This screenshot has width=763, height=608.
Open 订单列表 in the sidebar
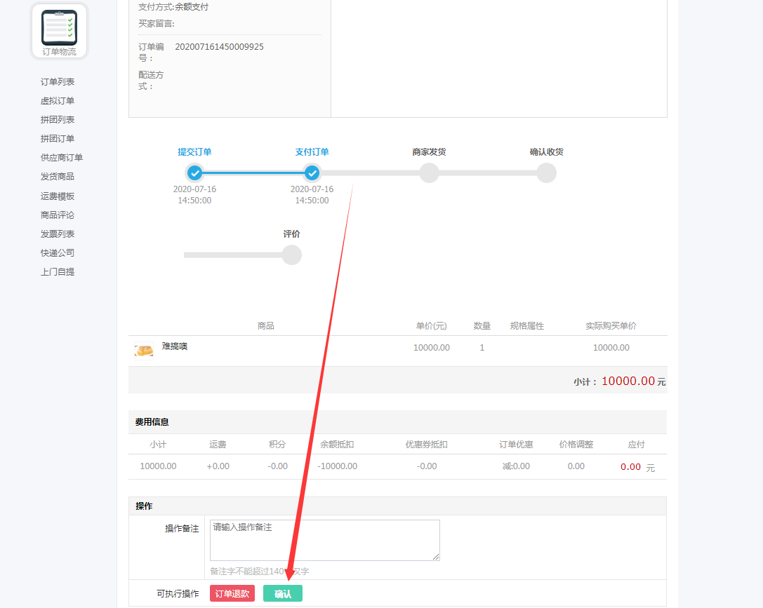(x=58, y=82)
